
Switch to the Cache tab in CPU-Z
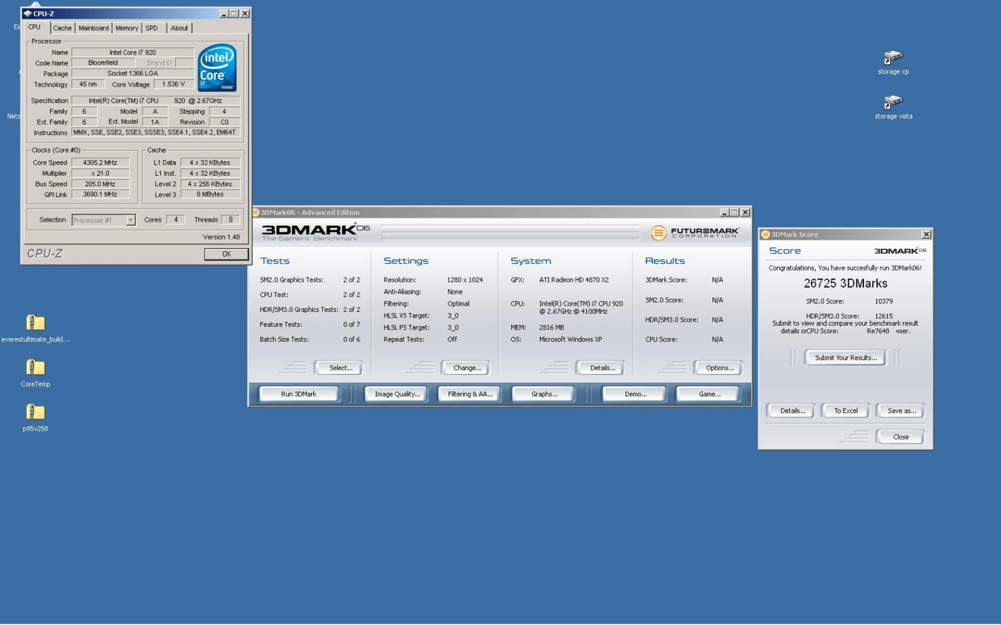(x=63, y=28)
